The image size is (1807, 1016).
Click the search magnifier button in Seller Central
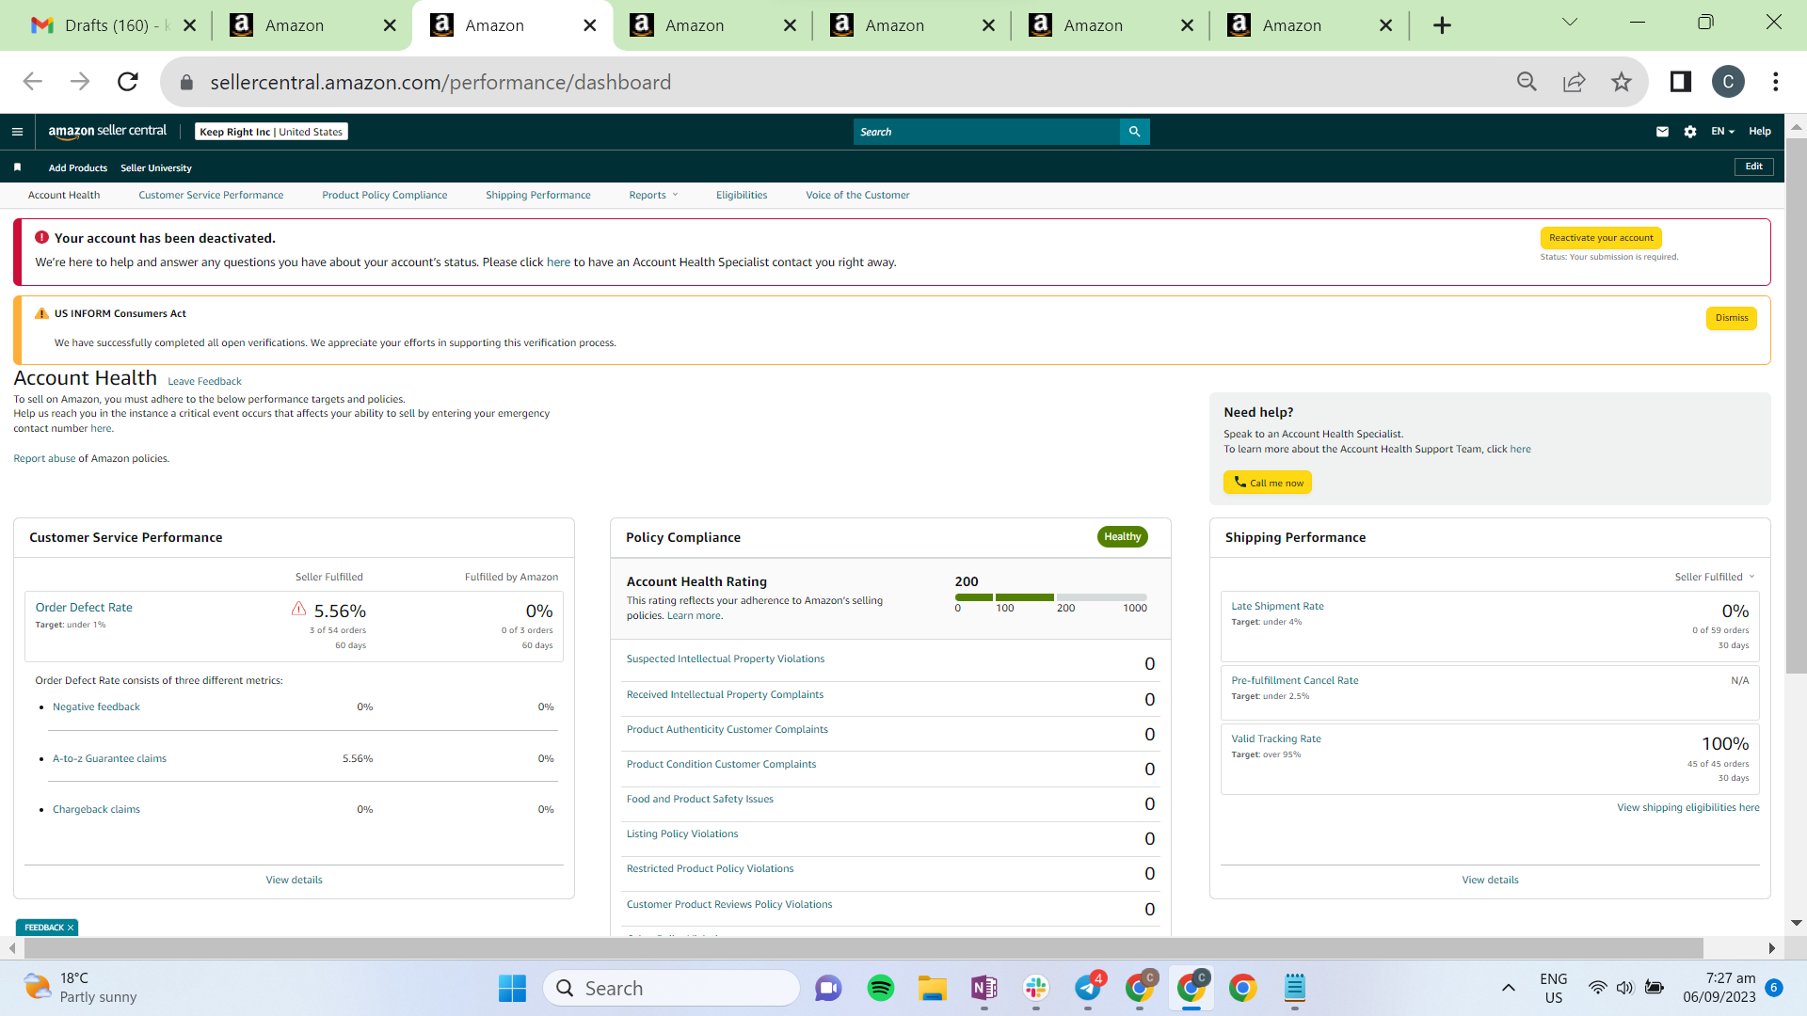click(x=1134, y=132)
